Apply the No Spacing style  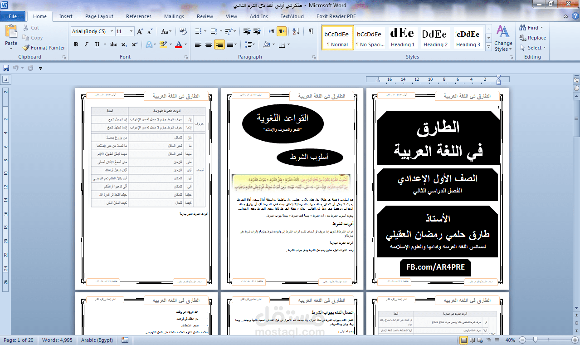(x=370, y=38)
